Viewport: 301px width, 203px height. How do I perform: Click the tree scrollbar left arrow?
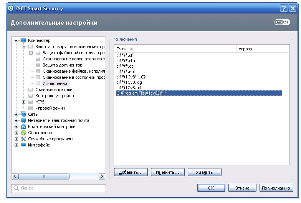point(15,176)
